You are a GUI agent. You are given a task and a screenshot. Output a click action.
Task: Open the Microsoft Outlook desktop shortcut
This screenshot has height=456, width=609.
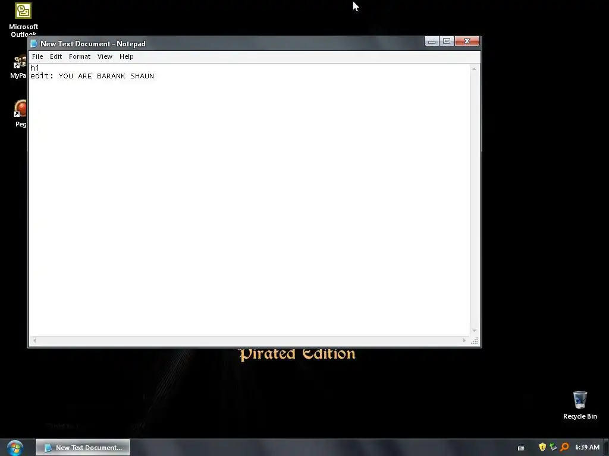coord(23,20)
